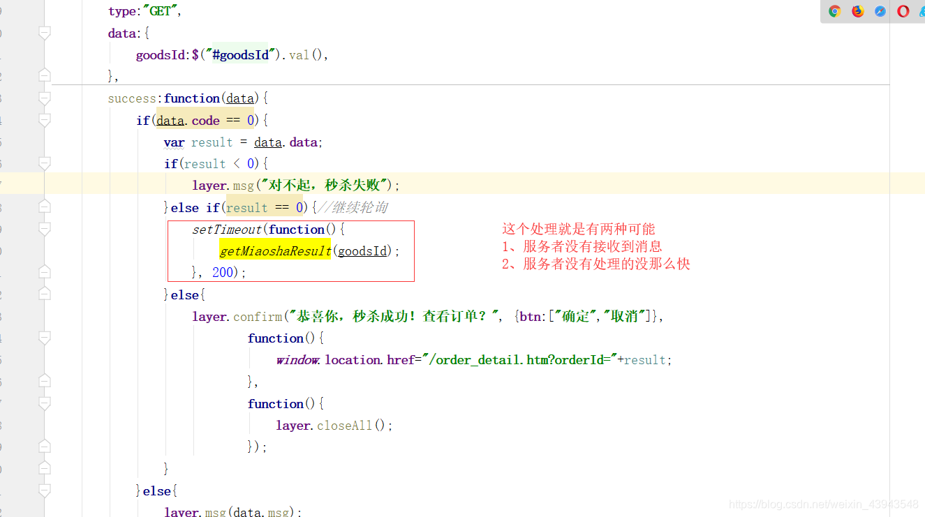Open the page preview in Firefox
This screenshot has width=925, height=517.
coord(857,11)
